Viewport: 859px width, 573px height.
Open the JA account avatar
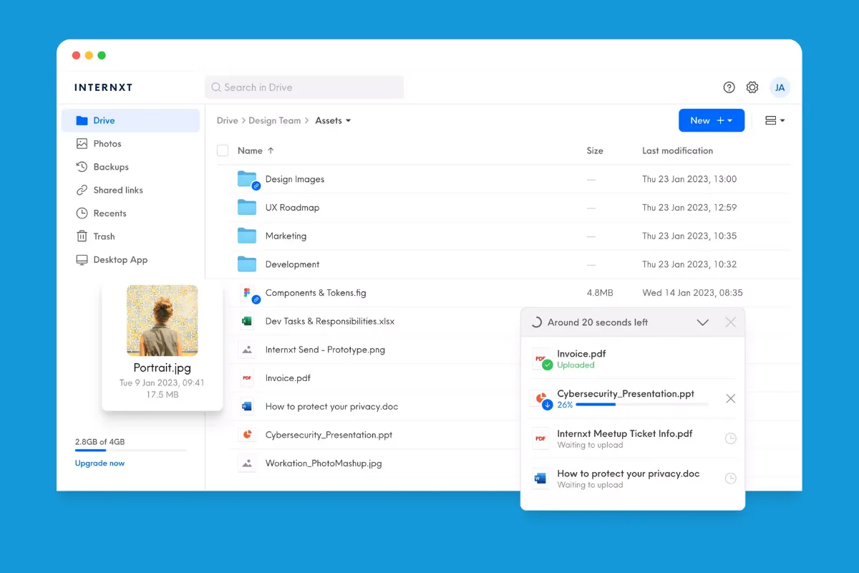pos(780,87)
